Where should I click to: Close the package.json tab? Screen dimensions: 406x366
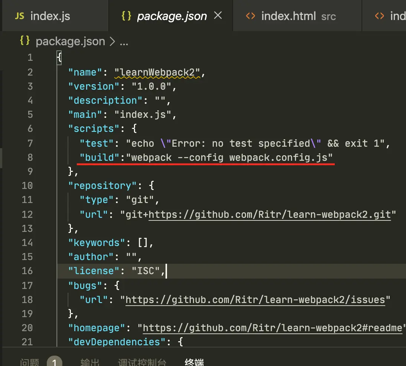[218, 16]
